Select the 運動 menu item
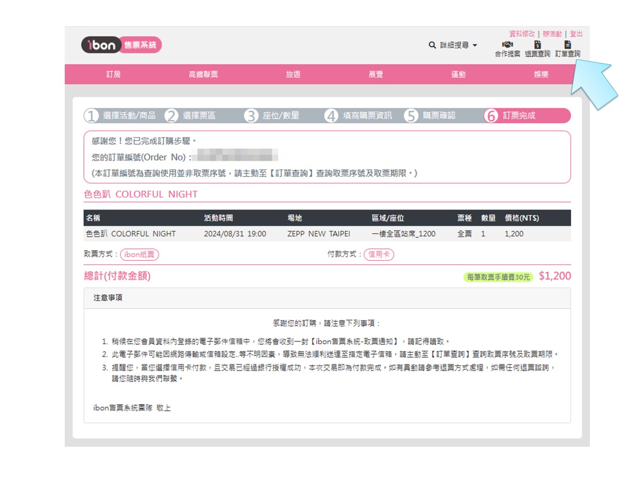 pyautogui.click(x=458, y=75)
